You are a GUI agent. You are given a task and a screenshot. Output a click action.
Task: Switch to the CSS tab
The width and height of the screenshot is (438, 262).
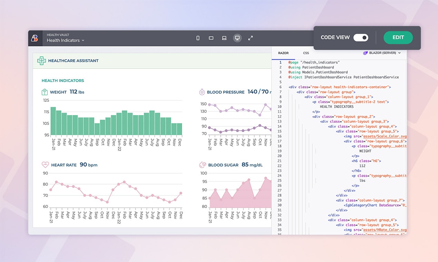pyautogui.click(x=306, y=53)
